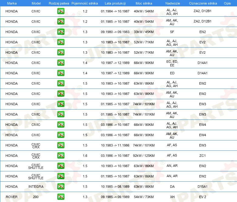The width and height of the screenshot is (237, 202).
Task: Click fuel icon in Civic EC, ED, EE row
Action: (61, 63)
